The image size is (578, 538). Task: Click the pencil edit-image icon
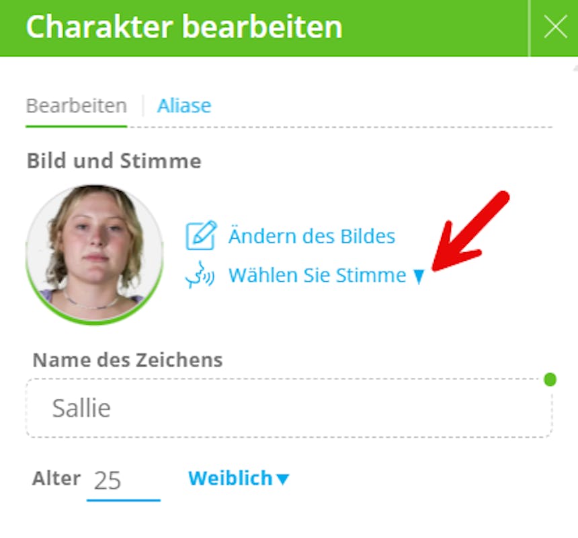point(200,235)
